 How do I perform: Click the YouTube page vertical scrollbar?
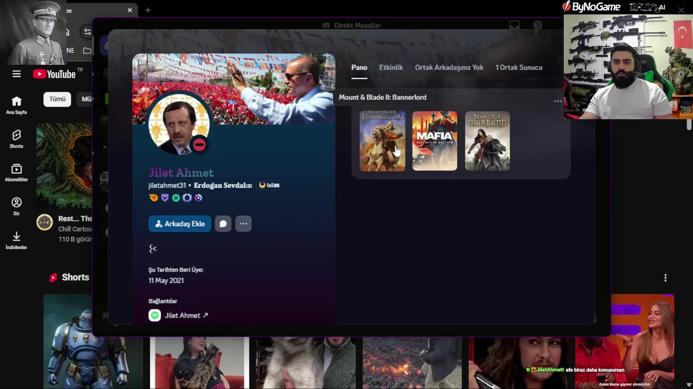(x=689, y=125)
